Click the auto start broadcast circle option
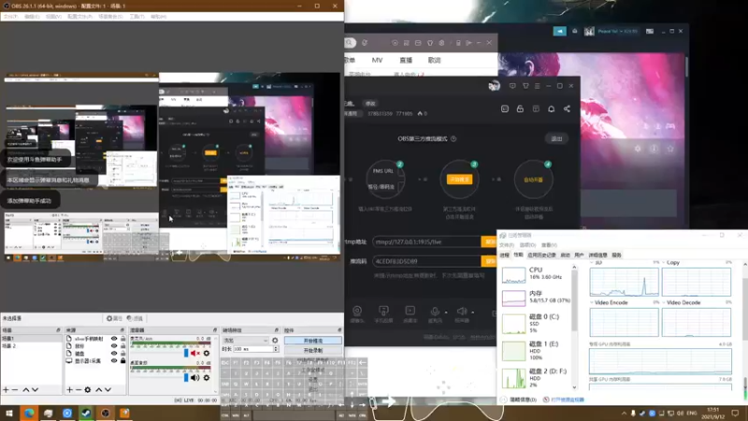Viewport: 748px width, 421px height. 533,180
